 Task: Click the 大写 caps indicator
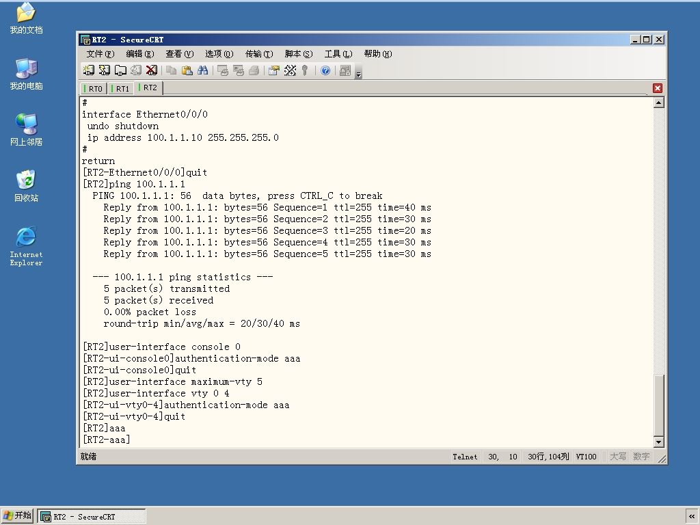coord(618,457)
